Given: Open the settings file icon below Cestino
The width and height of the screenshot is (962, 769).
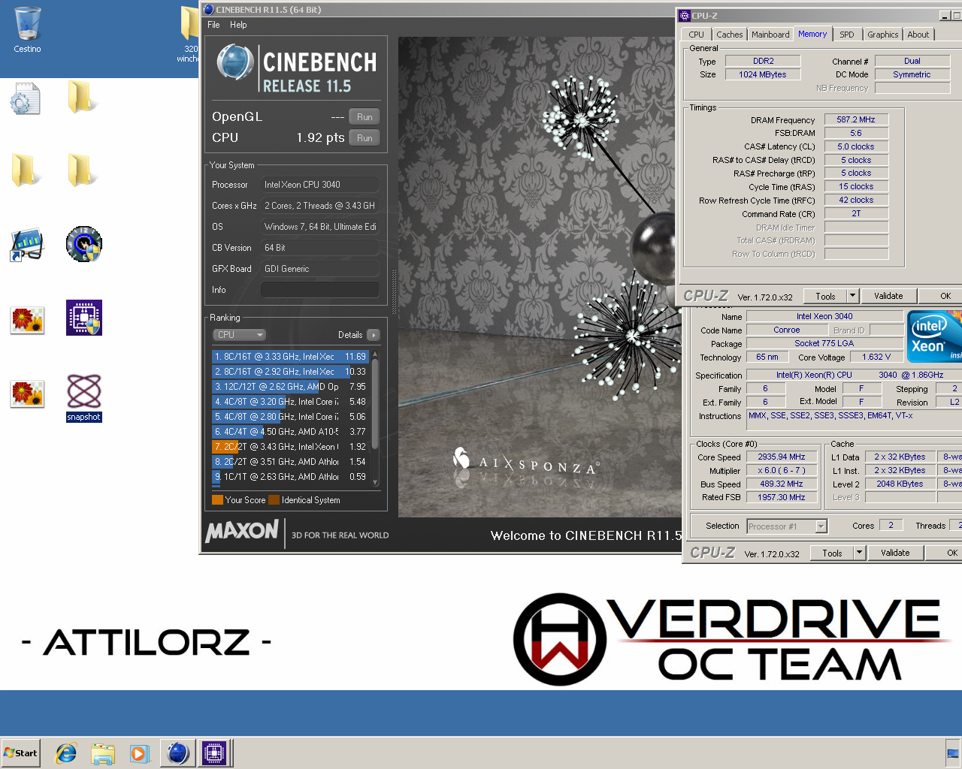Looking at the screenshot, I should pos(26,98).
